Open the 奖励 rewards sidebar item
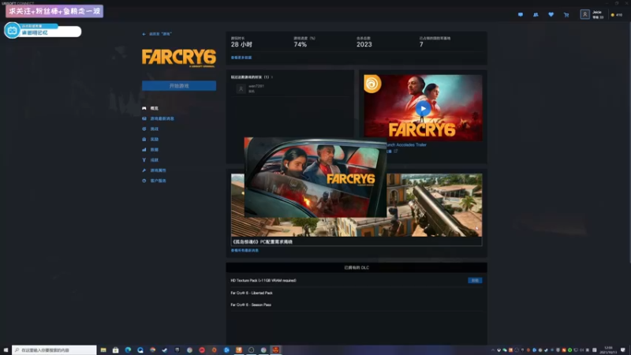Image resolution: width=631 pixels, height=355 pixels. pyautogui.click(x=150, y=140)
